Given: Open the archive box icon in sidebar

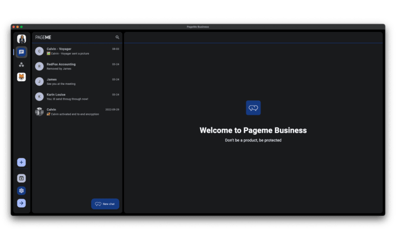Looking at the screenshot, I should click(21, 178).
